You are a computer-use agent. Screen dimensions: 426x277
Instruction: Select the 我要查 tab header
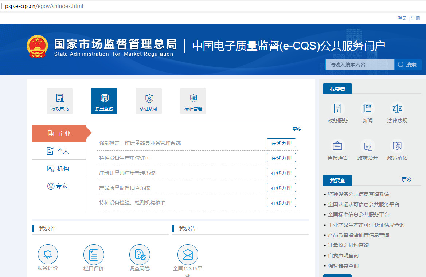(x=337, y=180)
